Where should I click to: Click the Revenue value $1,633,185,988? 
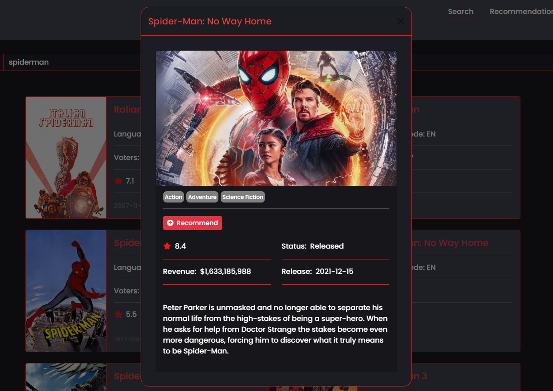tap(225, 271)
